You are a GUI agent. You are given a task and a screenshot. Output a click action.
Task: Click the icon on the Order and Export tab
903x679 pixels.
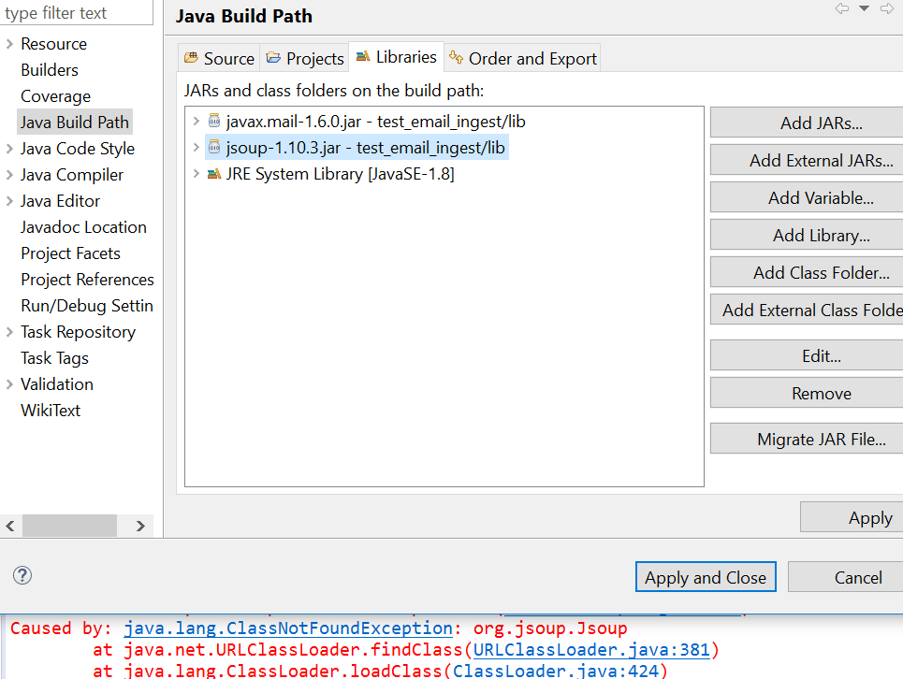tap(456, 58)
